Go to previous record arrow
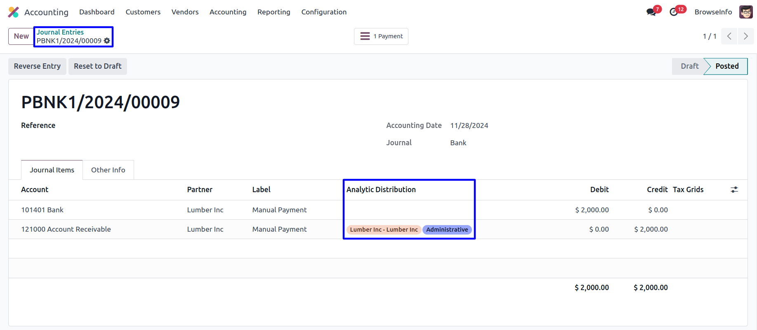Image resolution: width=757 pixels, height=330 pixels. pos(729,36)
